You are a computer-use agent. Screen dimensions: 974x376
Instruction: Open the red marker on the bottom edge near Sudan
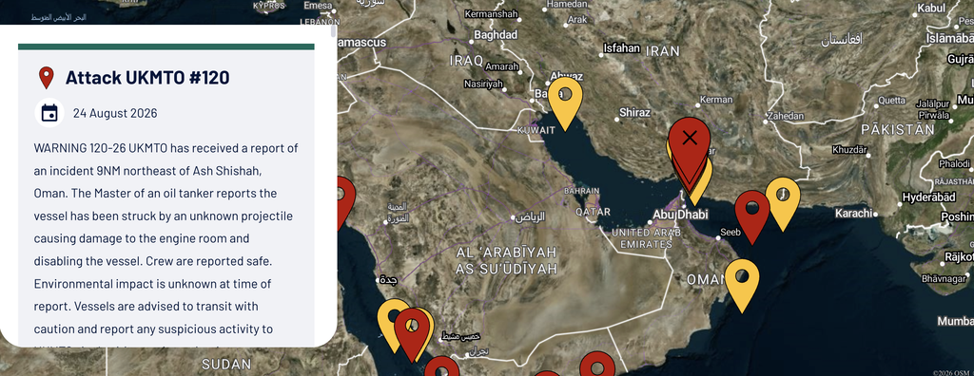441,367
